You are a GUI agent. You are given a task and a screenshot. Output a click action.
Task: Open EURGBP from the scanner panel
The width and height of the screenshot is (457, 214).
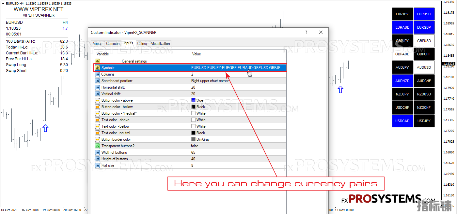point(424,28)
